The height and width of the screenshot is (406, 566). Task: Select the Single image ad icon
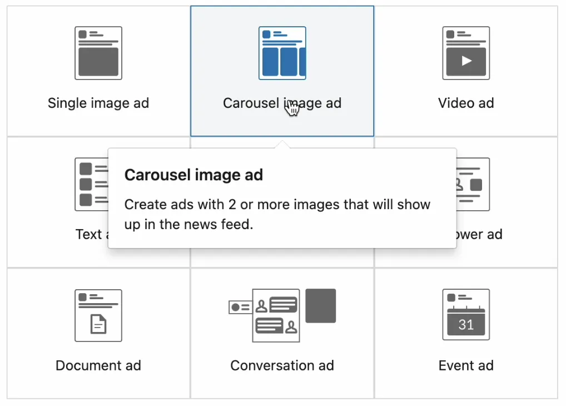pos(98,53)
